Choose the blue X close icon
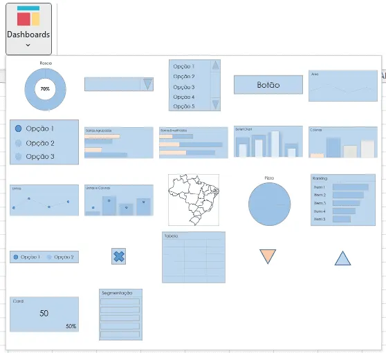 coord(119,256)
